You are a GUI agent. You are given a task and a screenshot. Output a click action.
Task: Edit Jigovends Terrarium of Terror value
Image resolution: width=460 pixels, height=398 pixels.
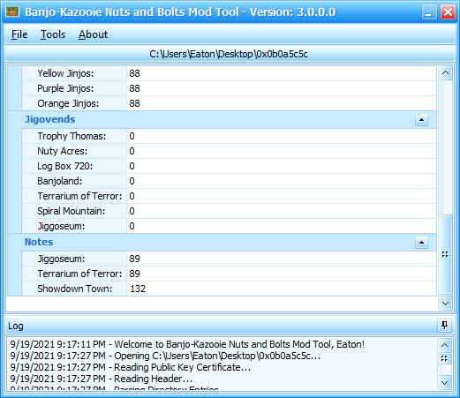point(282,196)
